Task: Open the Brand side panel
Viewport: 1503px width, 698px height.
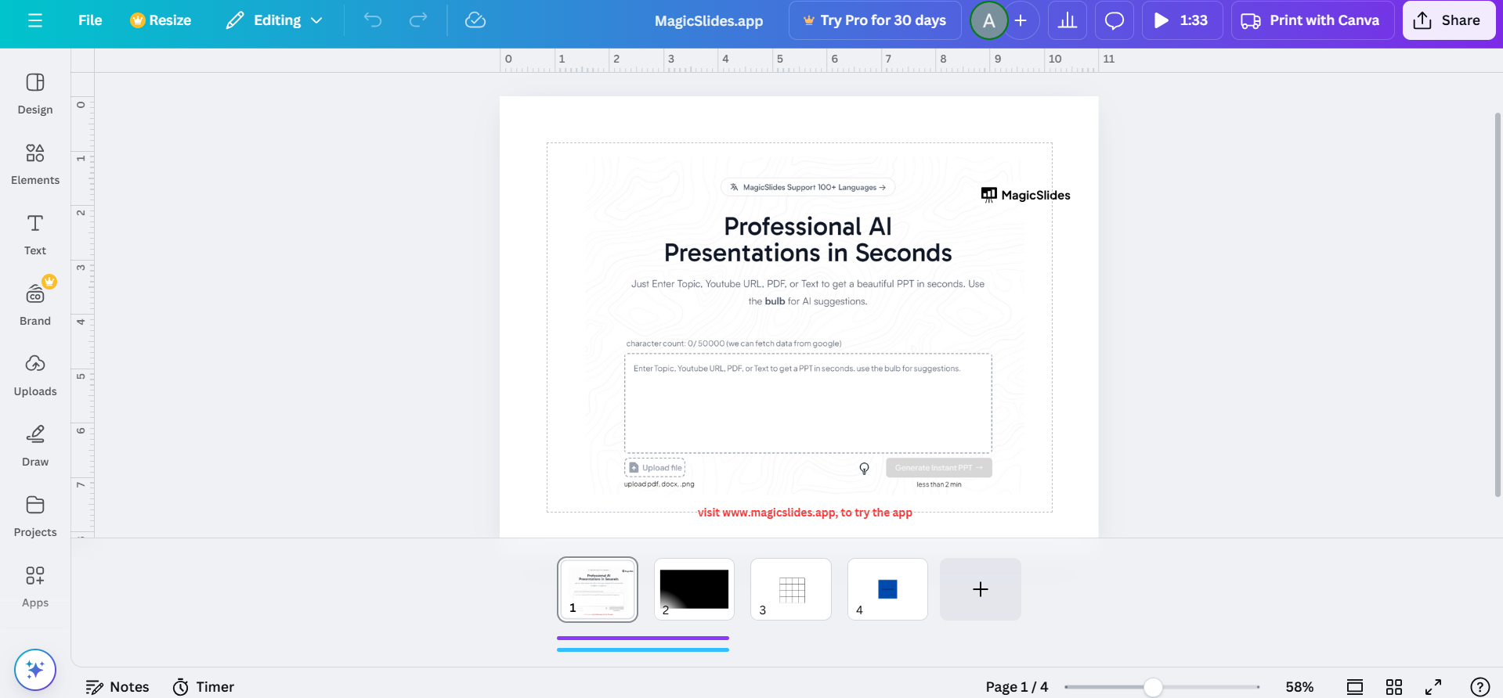Action: click(35, 305)
